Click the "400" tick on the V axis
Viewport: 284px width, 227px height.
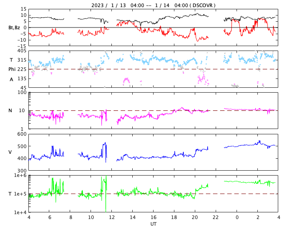pyautogui.click(x=22, y=158)
